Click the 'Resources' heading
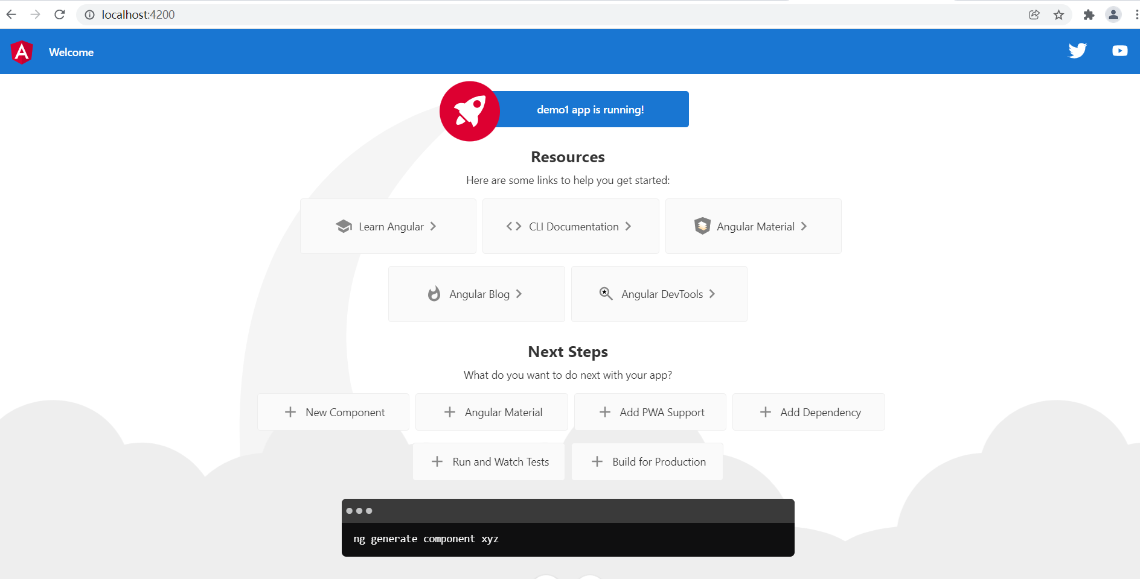 [568, 157]
